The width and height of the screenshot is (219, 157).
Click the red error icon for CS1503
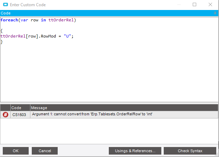[x=6, y=115]
